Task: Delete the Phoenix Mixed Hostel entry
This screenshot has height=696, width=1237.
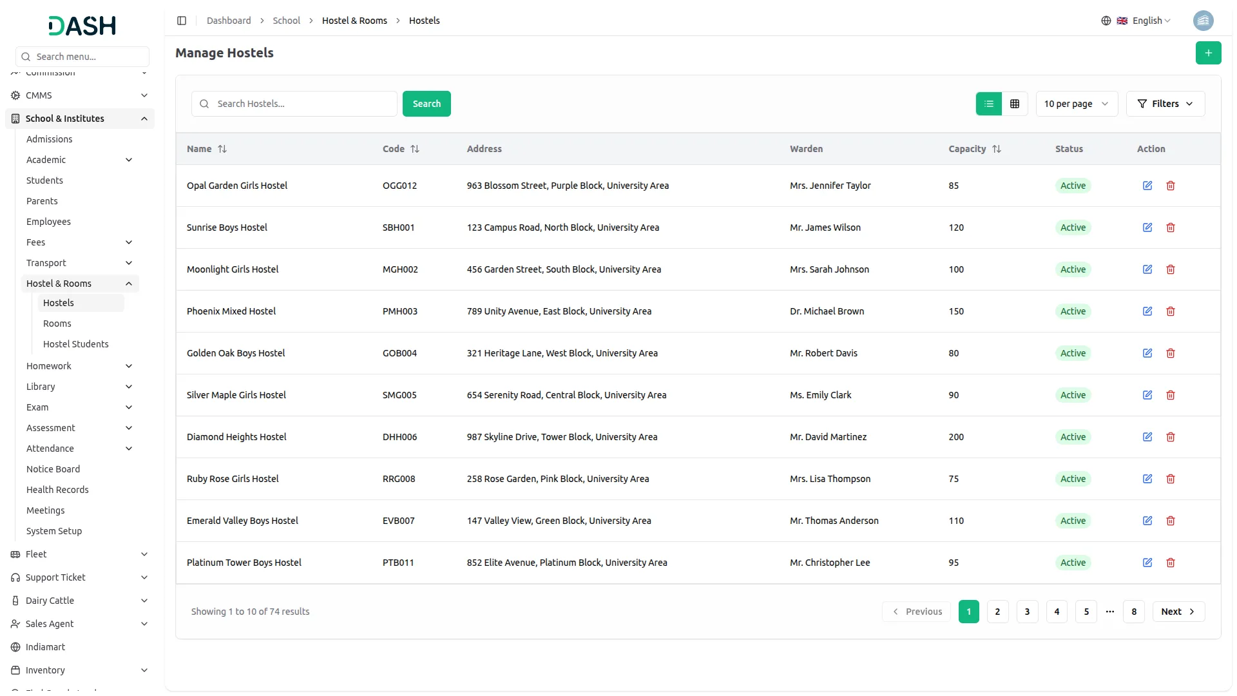Action: coord(1171,311)
